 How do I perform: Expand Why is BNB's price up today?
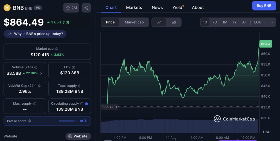[x=35, y=34]
